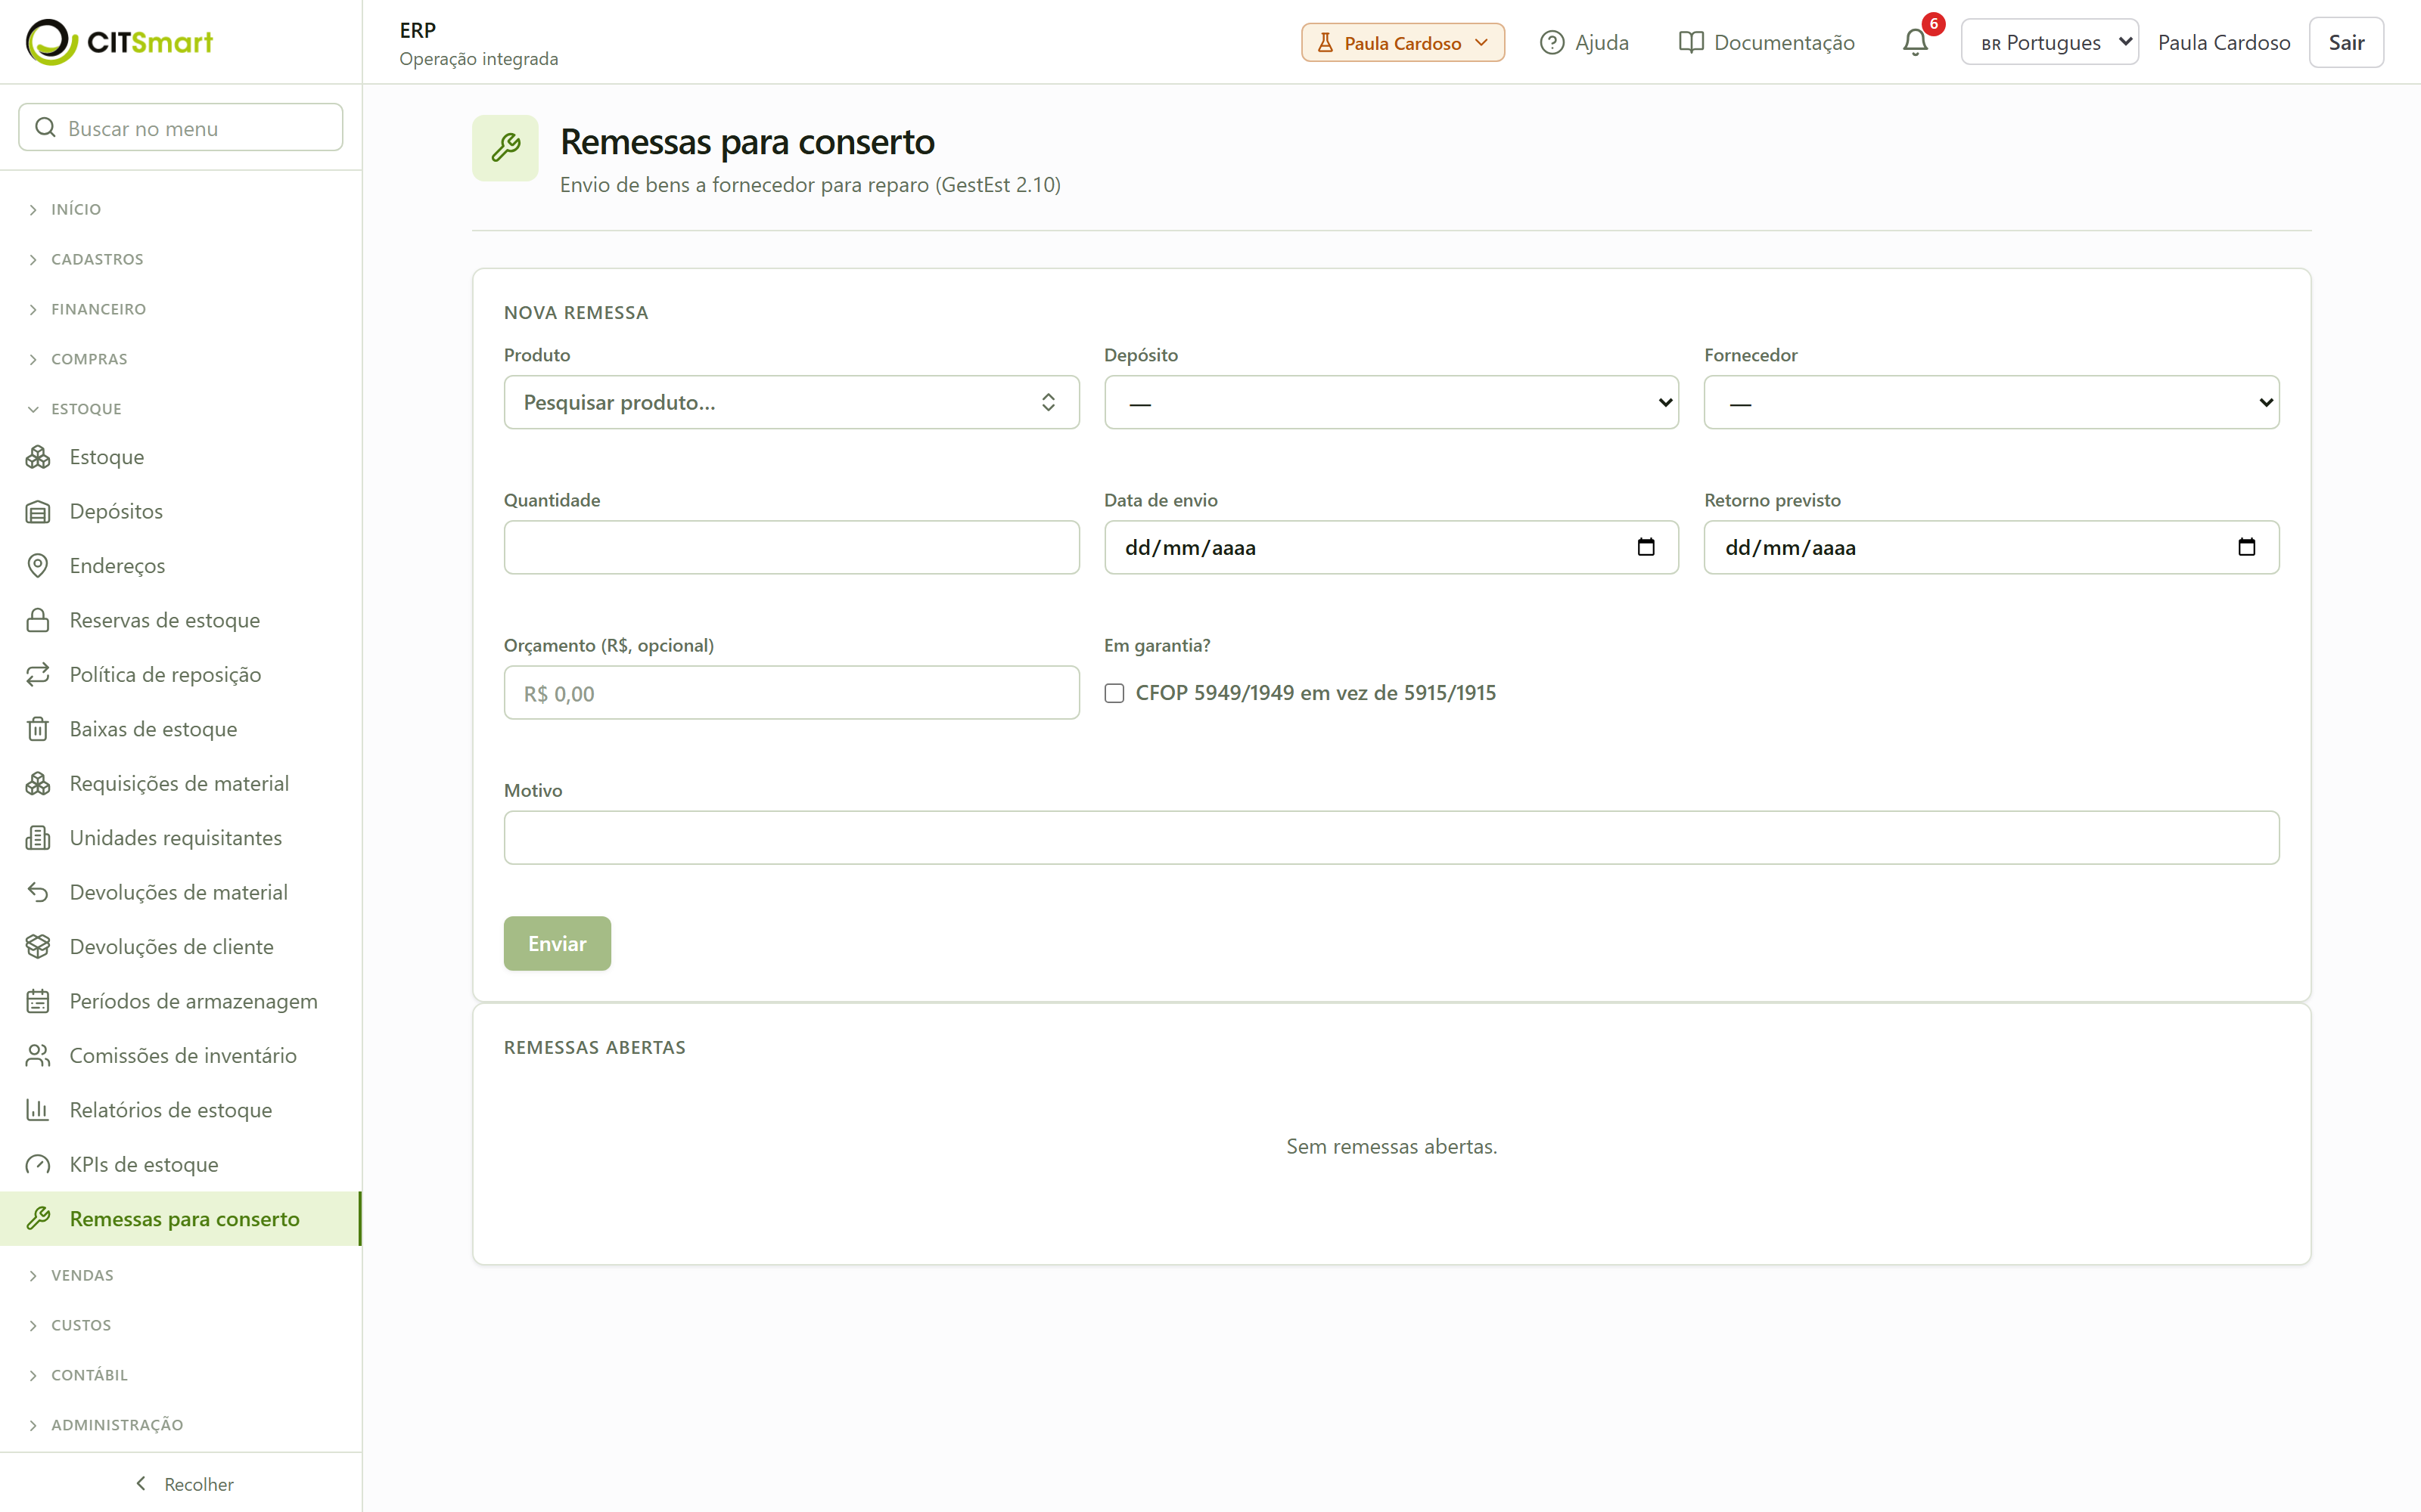Click the Relatórios de estoque chart icon
2421x1512 pixels.
[x=38, y=1110]
